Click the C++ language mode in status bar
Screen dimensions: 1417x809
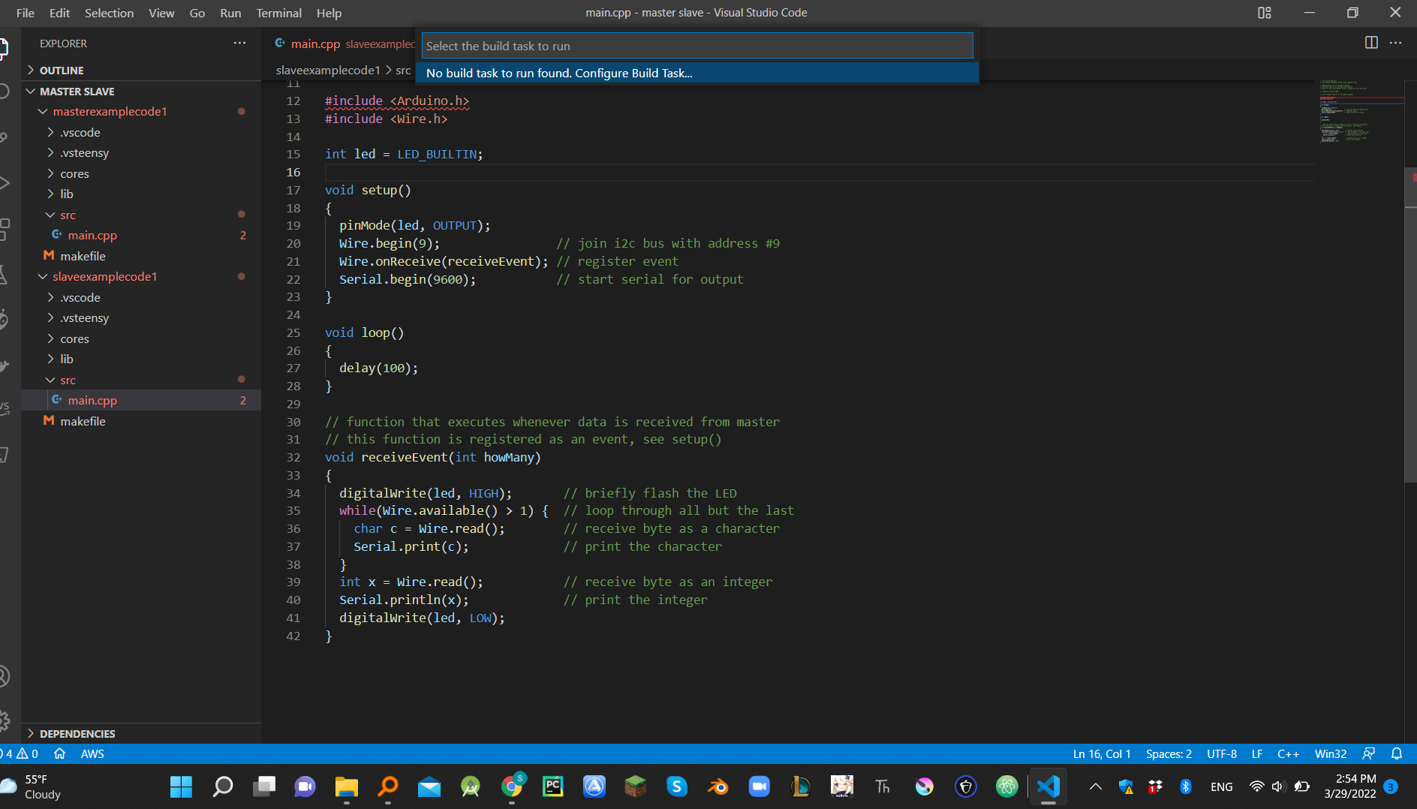(1289, 753)
